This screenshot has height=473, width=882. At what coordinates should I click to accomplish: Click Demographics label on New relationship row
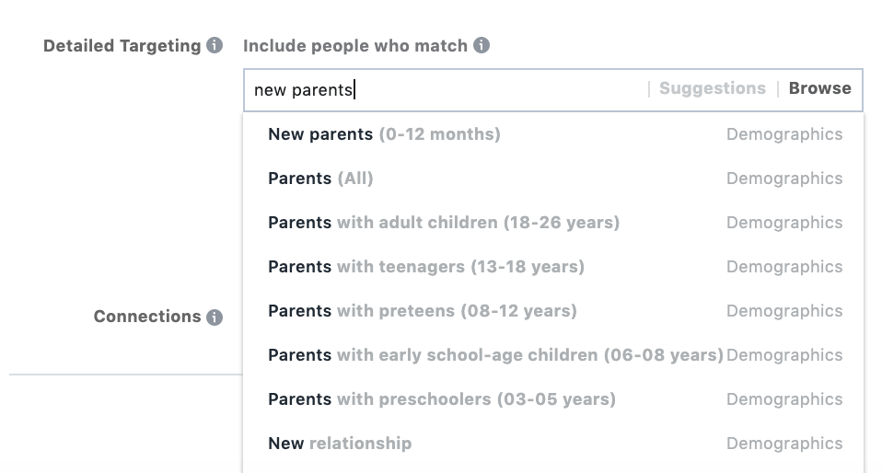(x=783, y=444)
